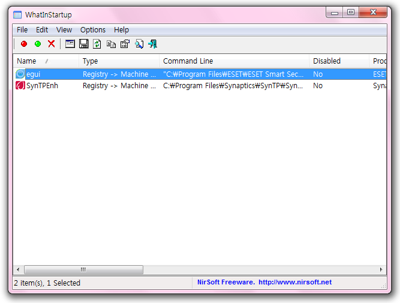Click the Copy Selected Items icon
The width and height of the screenshot is (400, 303).
pos(111,44)
